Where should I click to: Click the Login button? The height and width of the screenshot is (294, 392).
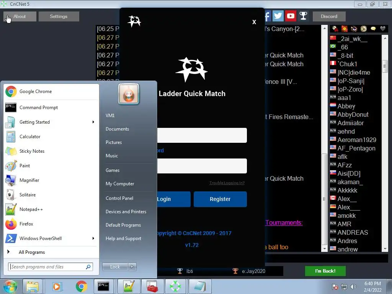coord(173,199)
